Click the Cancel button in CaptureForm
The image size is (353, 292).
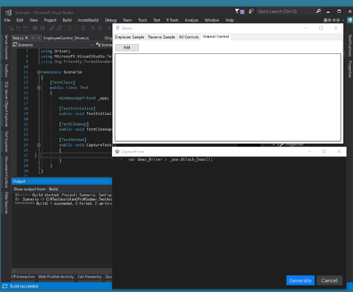(329, 280)
